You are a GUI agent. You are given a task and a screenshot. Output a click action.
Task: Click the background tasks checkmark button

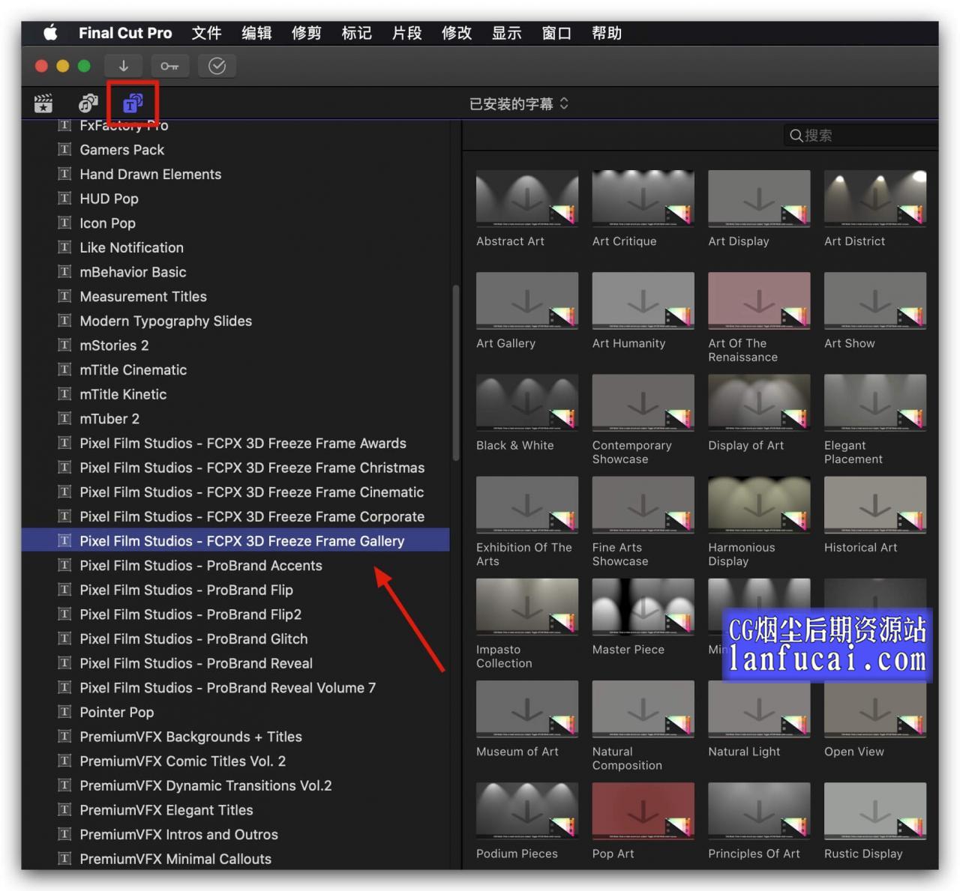click(217, 66)
